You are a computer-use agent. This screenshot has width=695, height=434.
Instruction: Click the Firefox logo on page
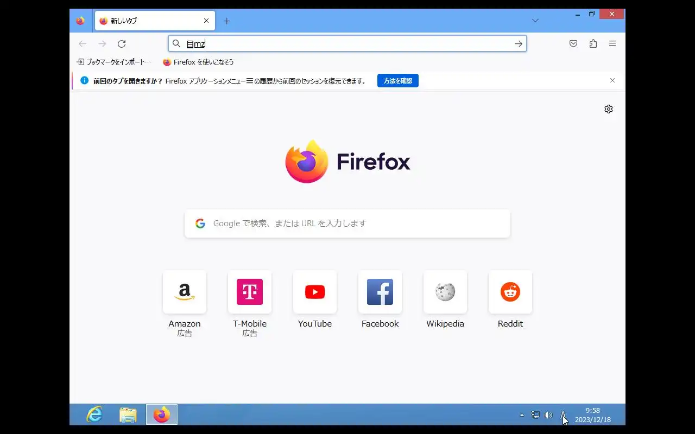click(307, 162)
